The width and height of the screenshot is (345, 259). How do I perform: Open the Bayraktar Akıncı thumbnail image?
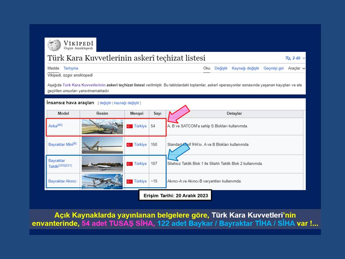(x=102, y=181)
